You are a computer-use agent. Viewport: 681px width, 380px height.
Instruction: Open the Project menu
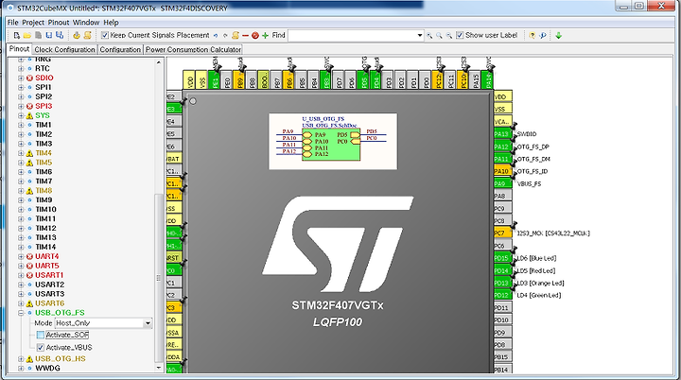click(x=33, y=23)
